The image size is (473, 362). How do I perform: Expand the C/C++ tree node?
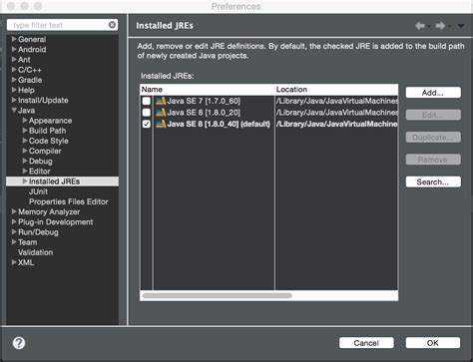click(14, 70)
